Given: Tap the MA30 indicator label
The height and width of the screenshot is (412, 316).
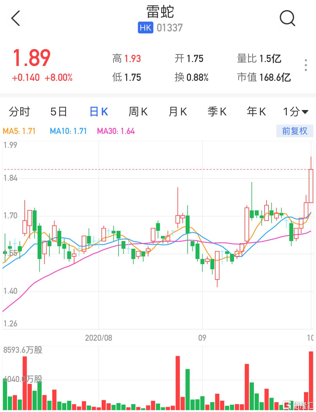Looking at the screenshot, I should coord(116,131).
